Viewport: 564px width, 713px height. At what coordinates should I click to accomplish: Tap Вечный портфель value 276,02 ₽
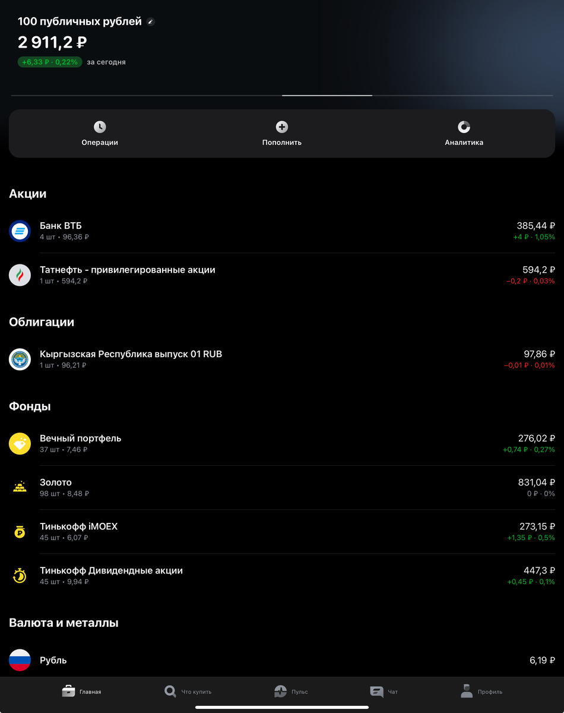(x=537, y=438)
